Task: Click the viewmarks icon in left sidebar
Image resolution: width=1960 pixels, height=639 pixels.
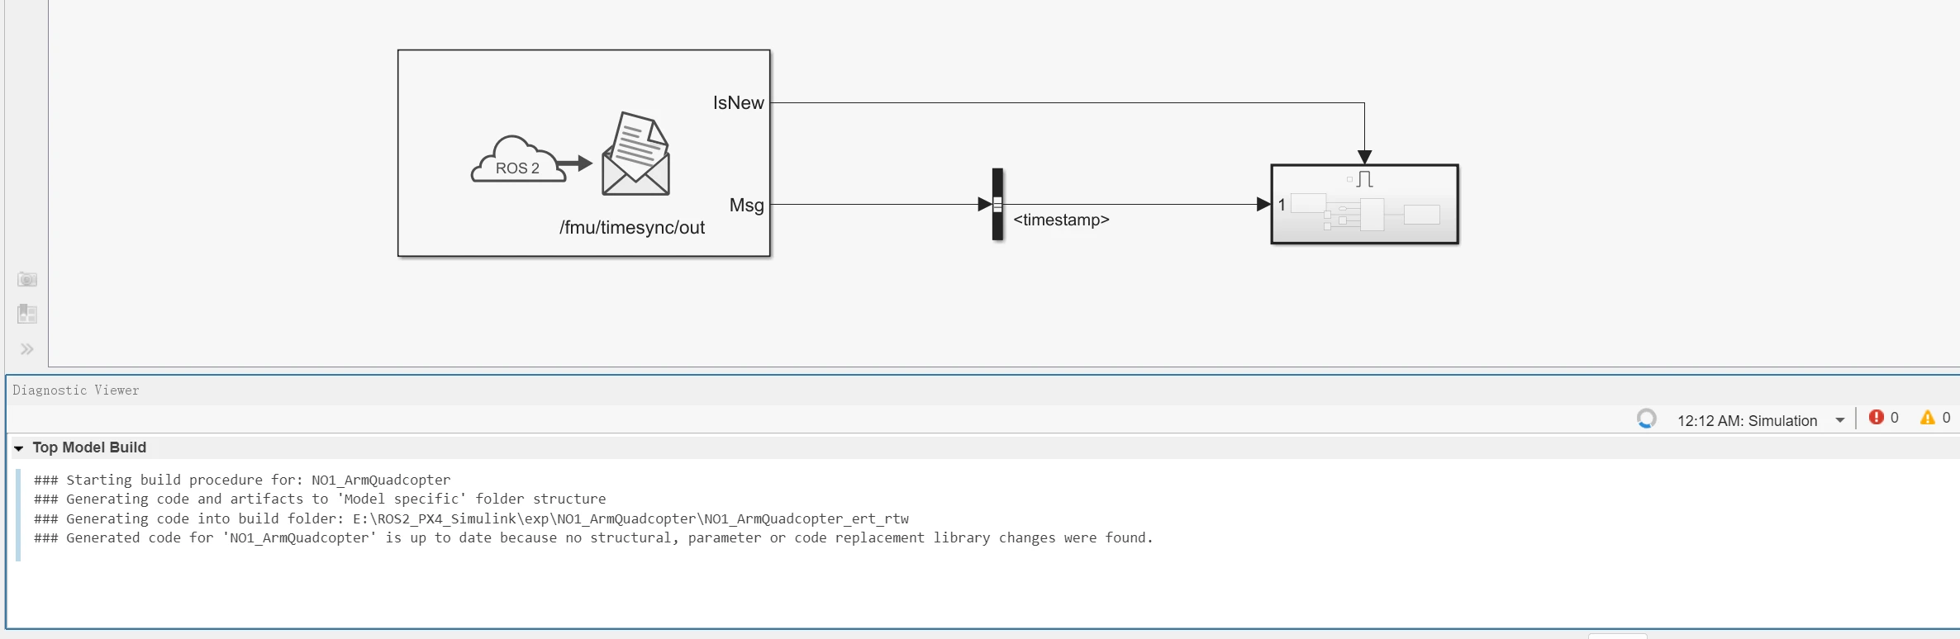Action: 27,314
